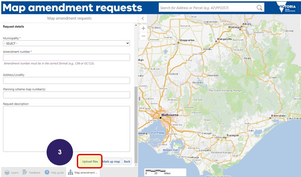This screenshot has width=301, height=177.
Task: Zoom in on the map
Action: tap(143, 28)
